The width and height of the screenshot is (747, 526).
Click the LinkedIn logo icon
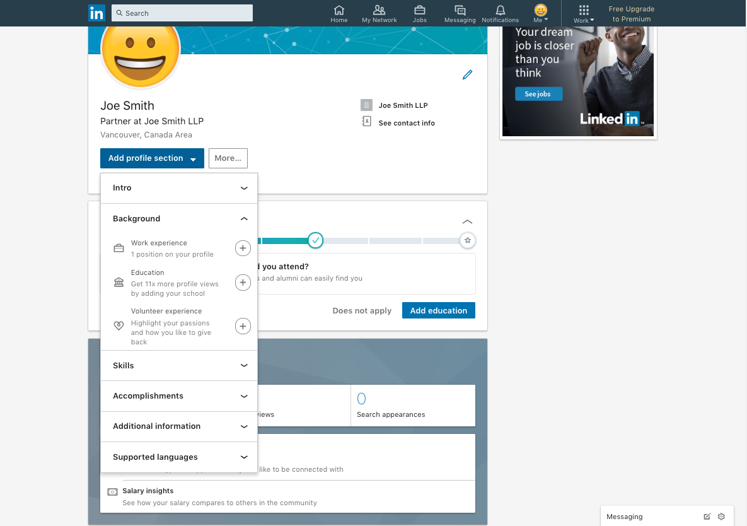coord(96,13)
